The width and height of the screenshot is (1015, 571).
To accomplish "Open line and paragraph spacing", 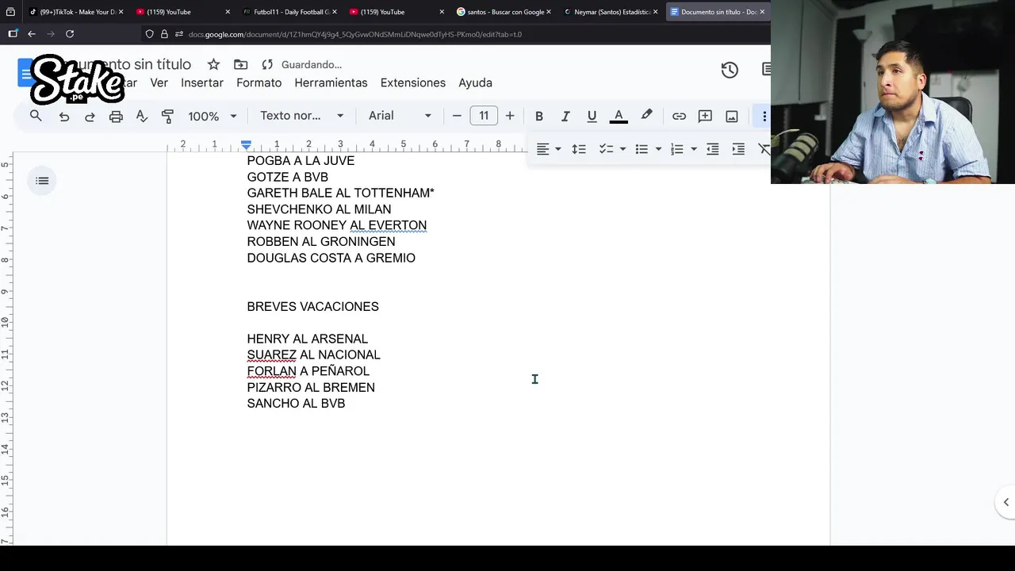I will click(579, 149).
